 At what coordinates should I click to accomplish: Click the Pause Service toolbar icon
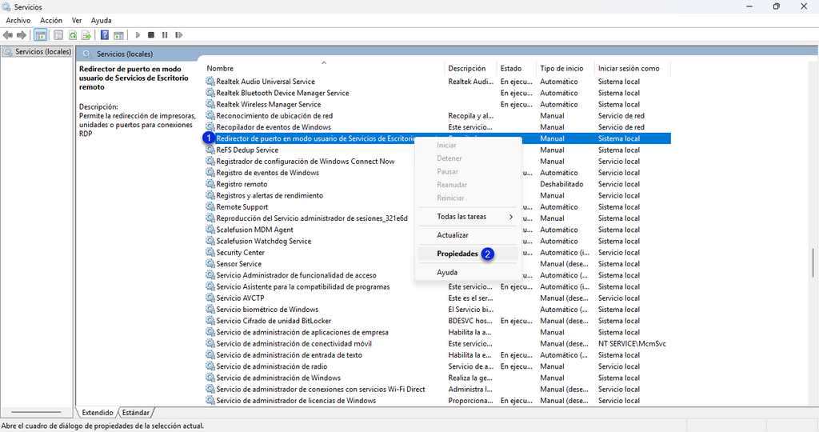tap(165, 35)
